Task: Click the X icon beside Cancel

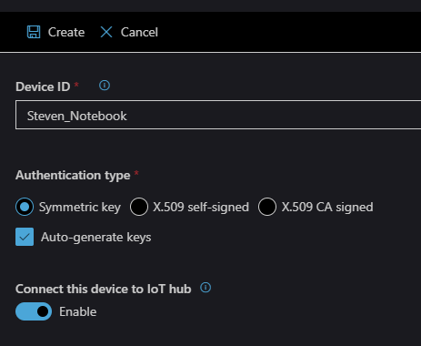Action: click(106, 32)
